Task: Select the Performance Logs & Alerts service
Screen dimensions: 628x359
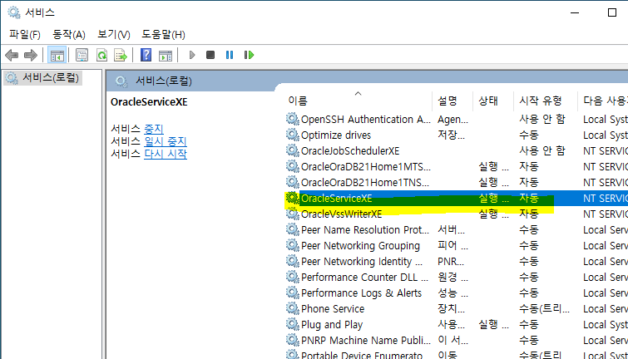Action: click(x=361, y=293)
